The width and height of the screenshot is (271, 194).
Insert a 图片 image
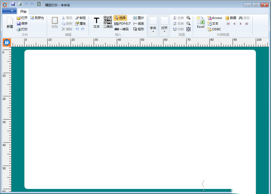pos(139,18)
